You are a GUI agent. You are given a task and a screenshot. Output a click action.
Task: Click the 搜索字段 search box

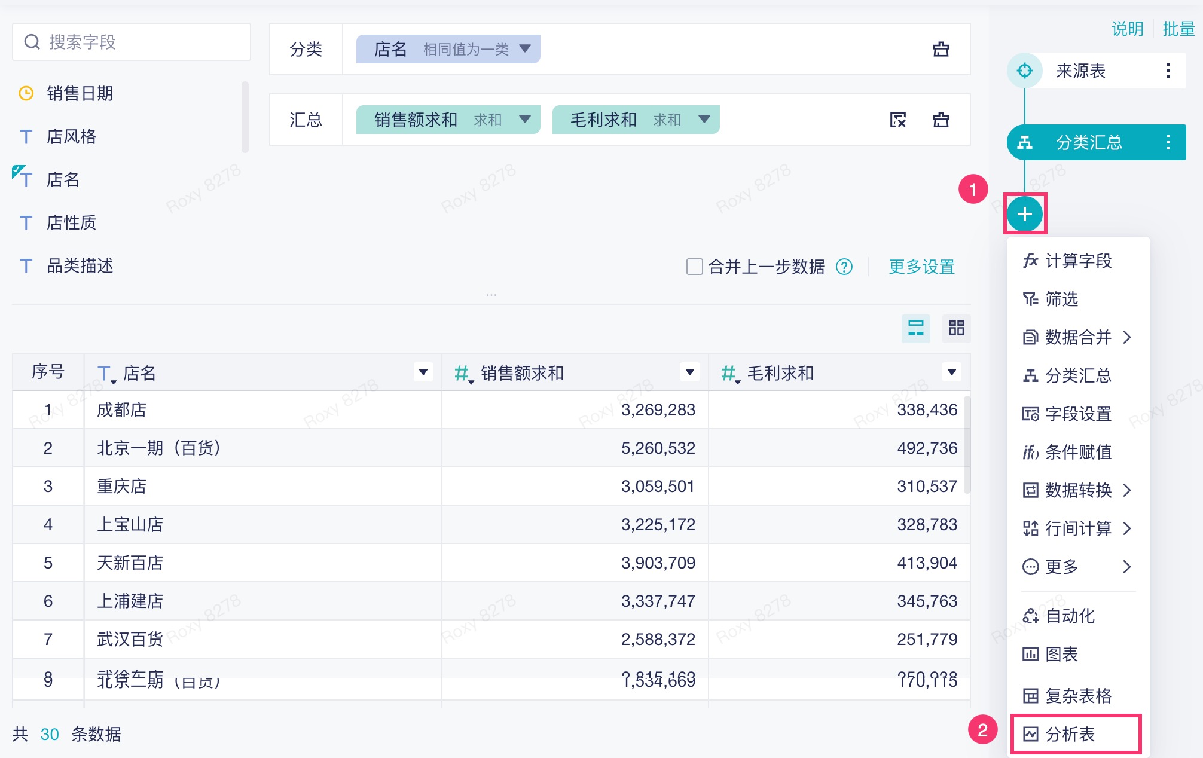tap(132, 42)
